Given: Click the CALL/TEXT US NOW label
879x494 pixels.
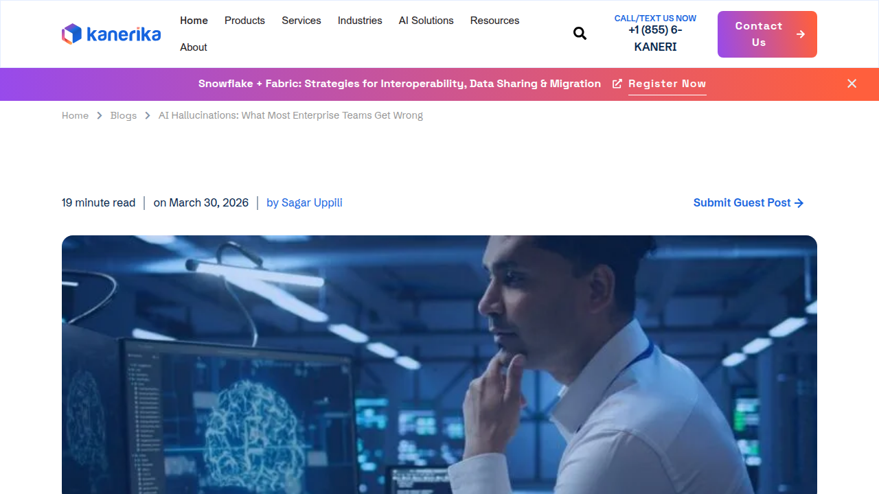Looking at the screenshot, I should coord(655,19).
